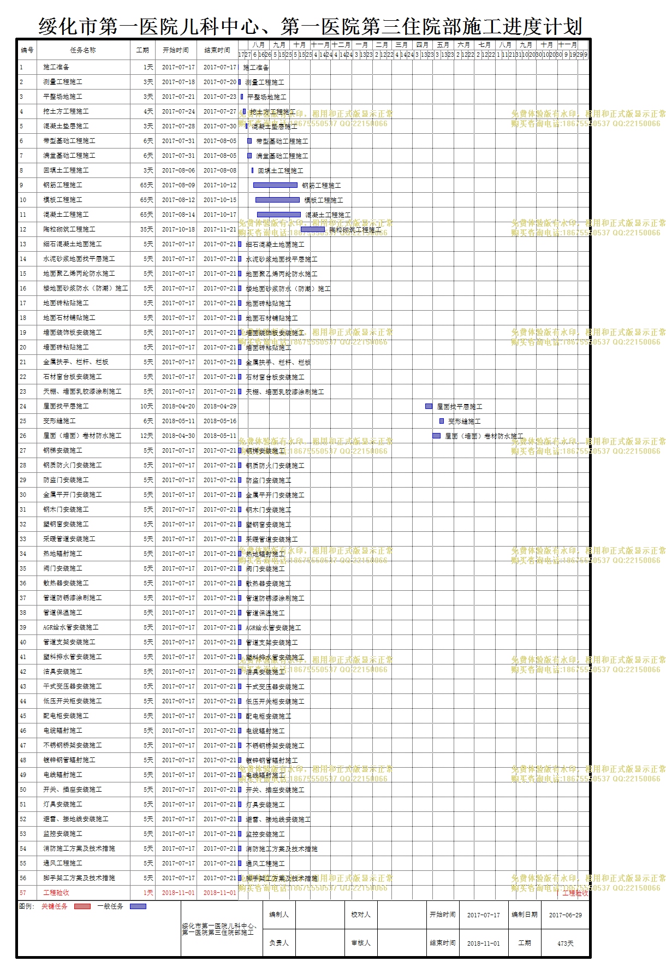Click the start date 2017-10-18
Viewport: 666px width, 973px height.
click(x=179, y=229)
